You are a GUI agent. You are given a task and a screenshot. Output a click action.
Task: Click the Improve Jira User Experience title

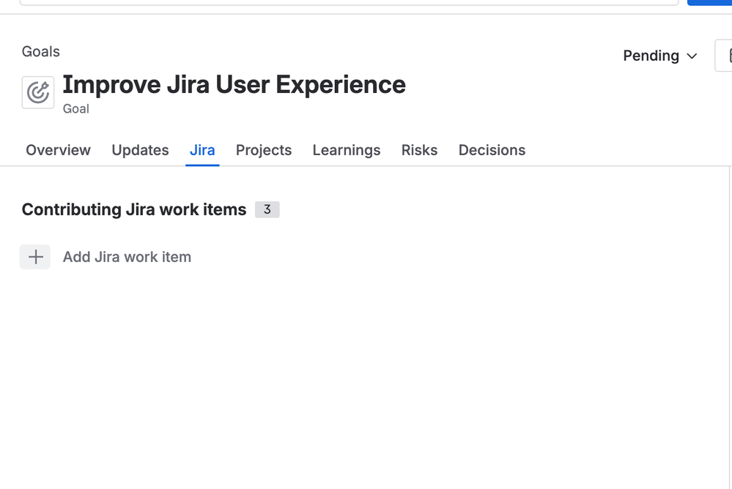[x=234, y=85]
